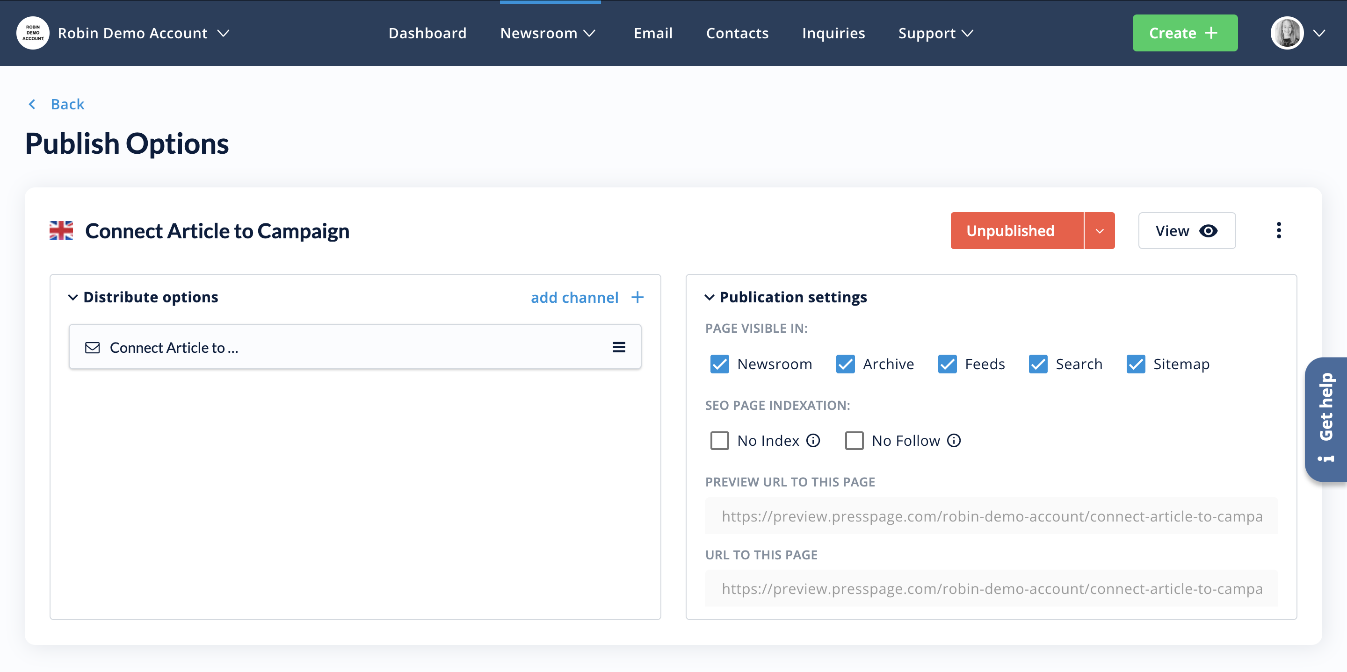Image resolution: width=1347 pixels, height=672 pixels.
Task: Uncheck the Feeds visibility checkbox
Action: [947, 364]
